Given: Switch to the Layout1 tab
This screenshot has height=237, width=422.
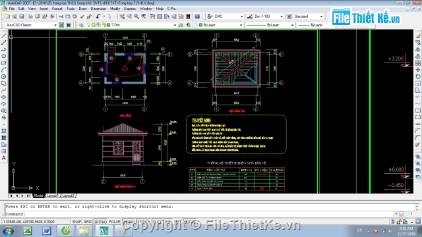Looking at the screenshot, I should pyautogui.click(x=52, y=196).
